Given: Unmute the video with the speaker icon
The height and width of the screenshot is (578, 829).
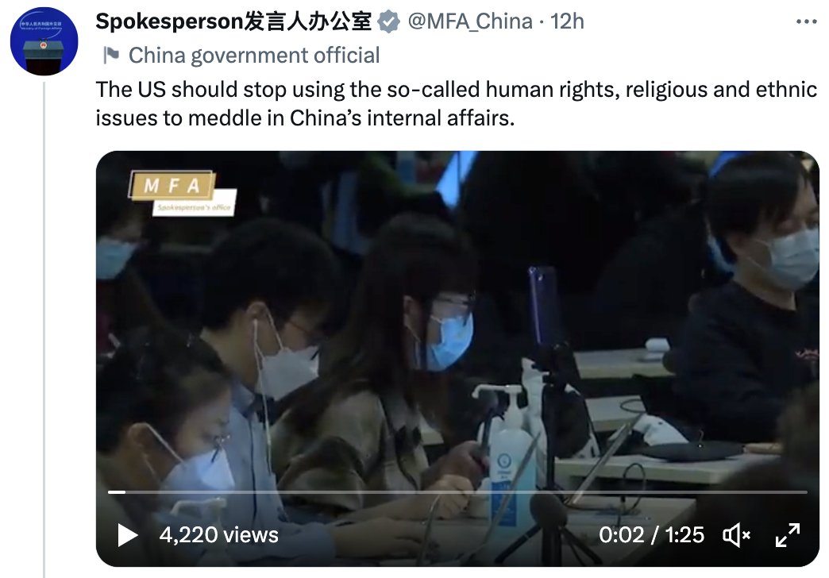Looking at the screenshot, I should click(x=736, y=535).
